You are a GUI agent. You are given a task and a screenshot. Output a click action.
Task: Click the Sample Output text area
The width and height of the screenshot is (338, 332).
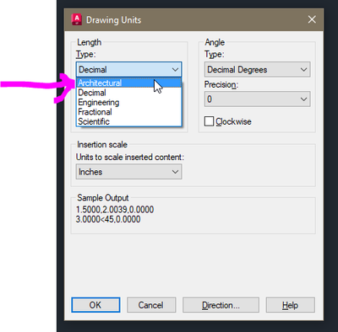coord(115,214)
